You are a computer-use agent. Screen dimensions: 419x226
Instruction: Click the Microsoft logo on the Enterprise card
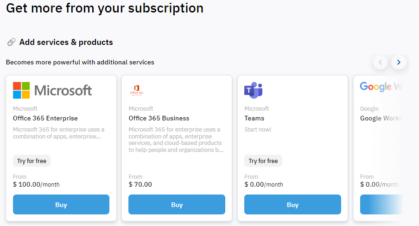(x=52, y=90)
